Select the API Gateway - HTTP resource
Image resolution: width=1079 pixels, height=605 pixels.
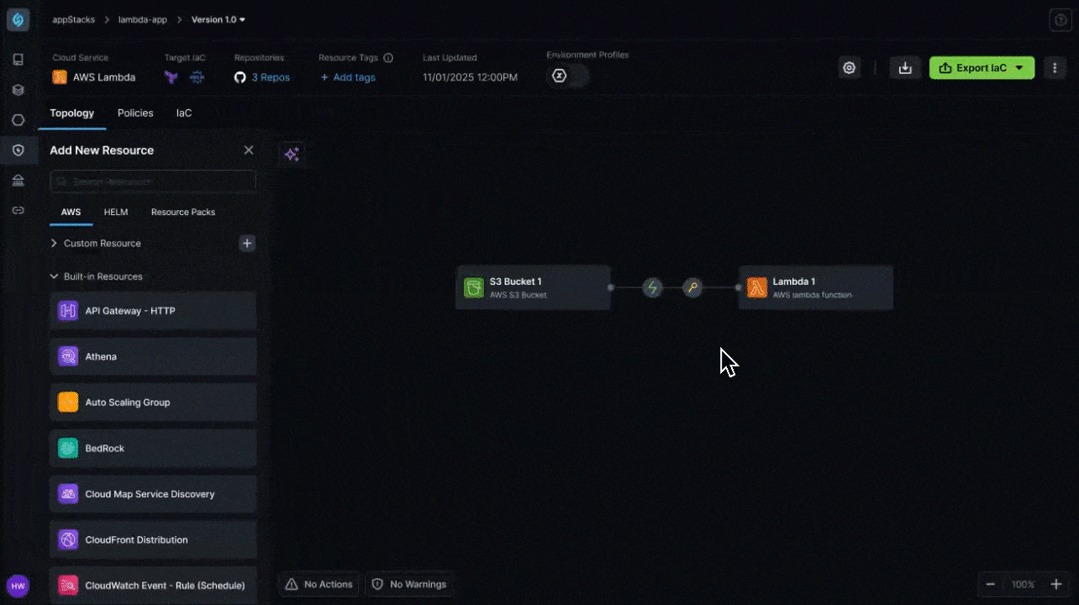coord(153,311)
